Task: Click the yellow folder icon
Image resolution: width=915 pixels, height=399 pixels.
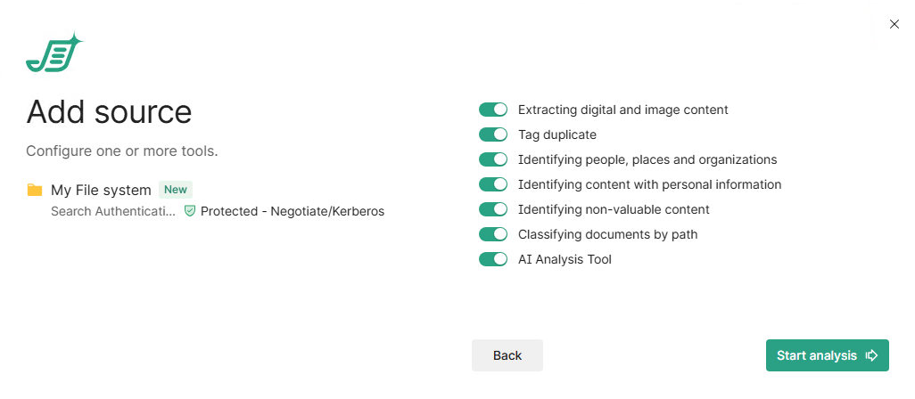Action: coord(35,190)
